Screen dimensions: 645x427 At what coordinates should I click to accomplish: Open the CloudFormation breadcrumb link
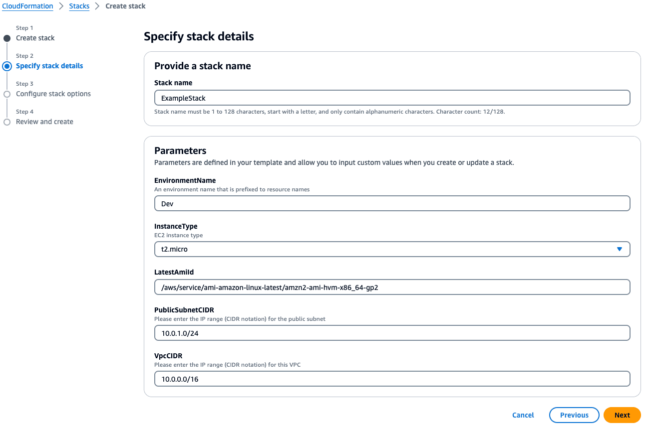[x=27, y=6]
